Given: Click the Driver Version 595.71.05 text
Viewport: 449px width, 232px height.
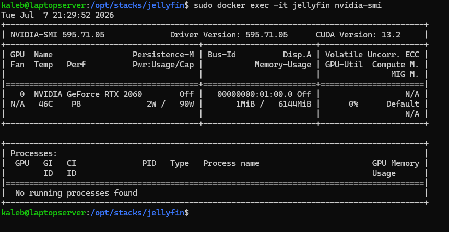Looking at the screenshot, I should pos(229,35).
